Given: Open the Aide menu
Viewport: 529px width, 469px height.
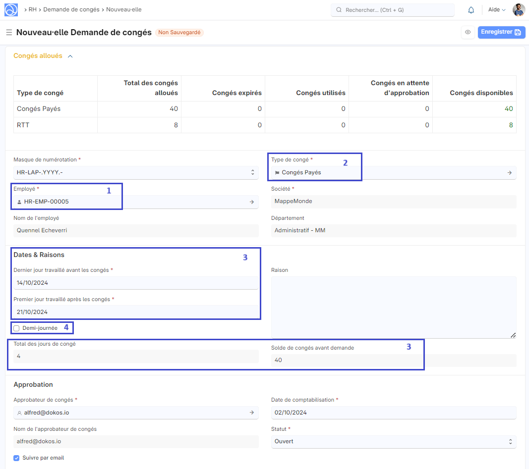Looking at the screenshot, I should (496, 10).
